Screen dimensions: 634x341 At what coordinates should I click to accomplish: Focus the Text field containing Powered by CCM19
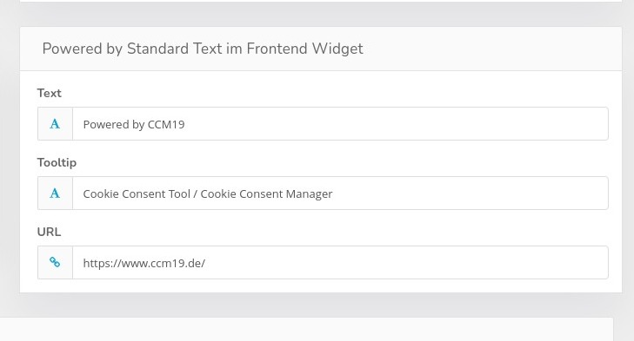340,124
